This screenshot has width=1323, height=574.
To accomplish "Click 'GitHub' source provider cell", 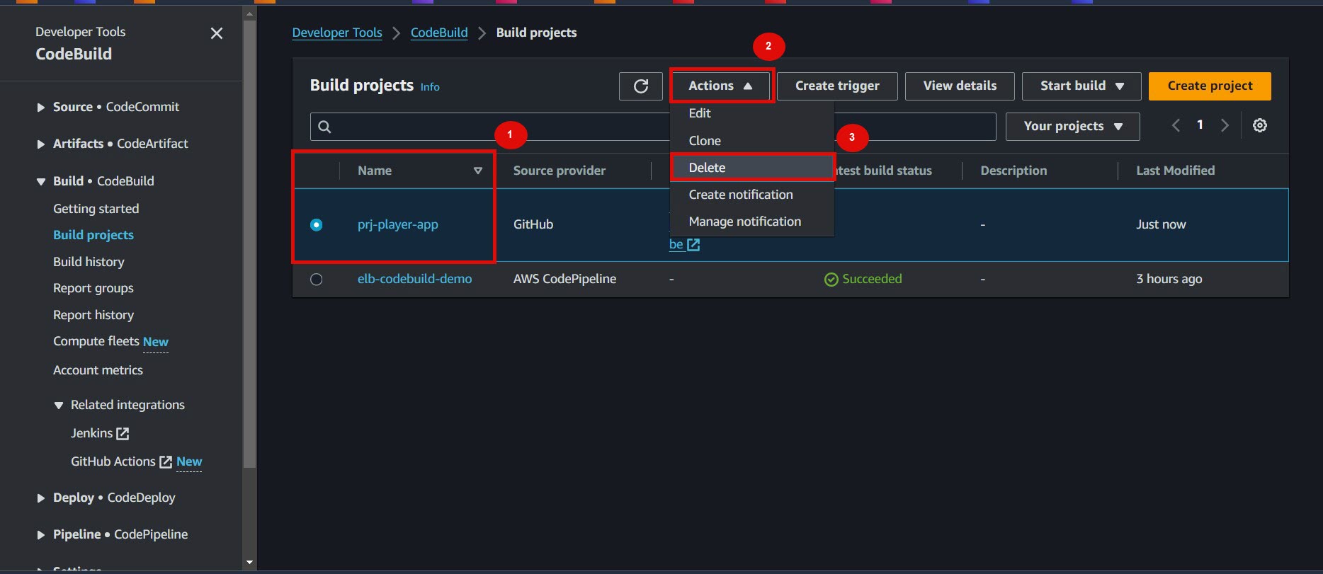I will click(533, 224).
